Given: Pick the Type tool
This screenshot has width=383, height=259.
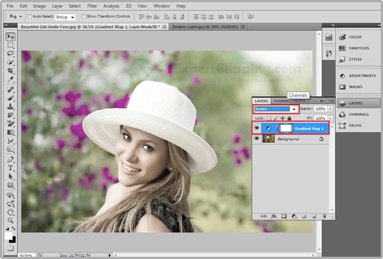Looking at the screenshot, I should click(11, 168).
